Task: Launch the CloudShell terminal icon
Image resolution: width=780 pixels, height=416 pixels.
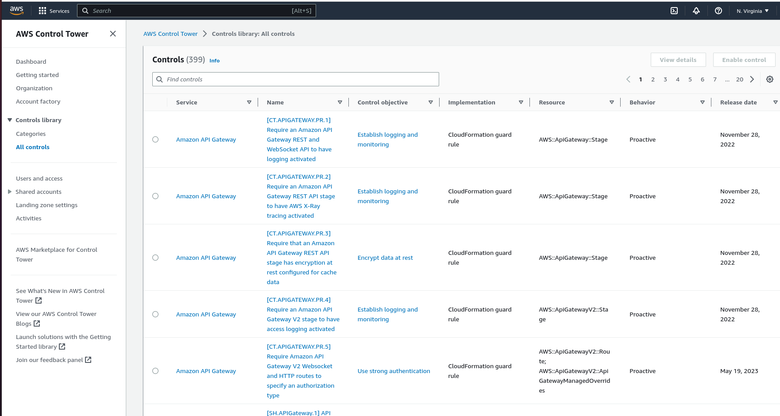Action: (x=674, y=11)
